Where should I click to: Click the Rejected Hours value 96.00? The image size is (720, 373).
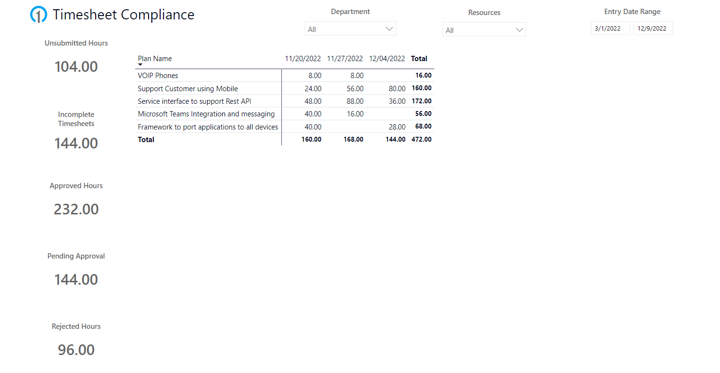[x=76, y=350]
